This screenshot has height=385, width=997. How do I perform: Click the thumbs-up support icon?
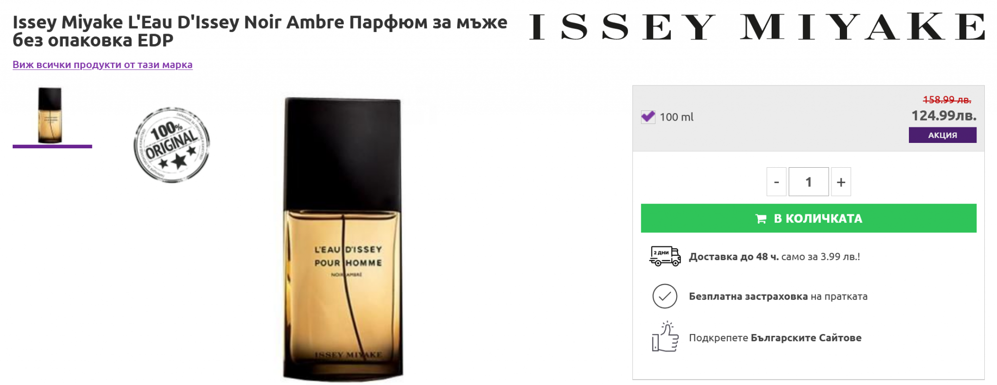point(665,336)
